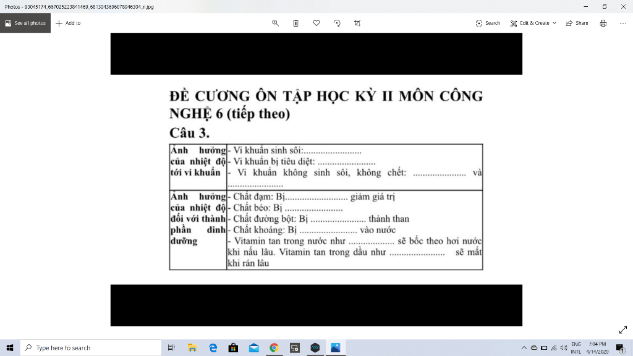633x356 pixels.
Task: Select the Photos app taskbar icon
Action: tap(336, 347)
